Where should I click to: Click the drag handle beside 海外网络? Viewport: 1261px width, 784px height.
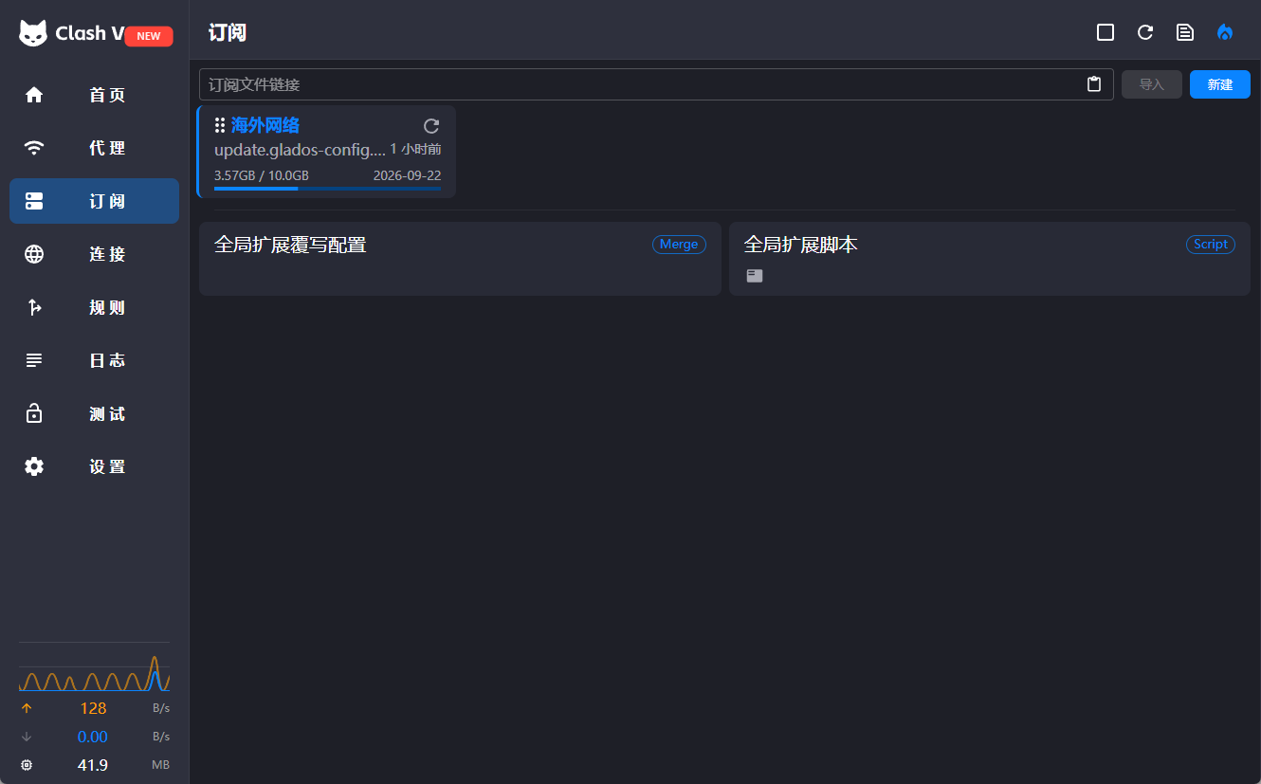pyautogui.click(x=220, y=125)
